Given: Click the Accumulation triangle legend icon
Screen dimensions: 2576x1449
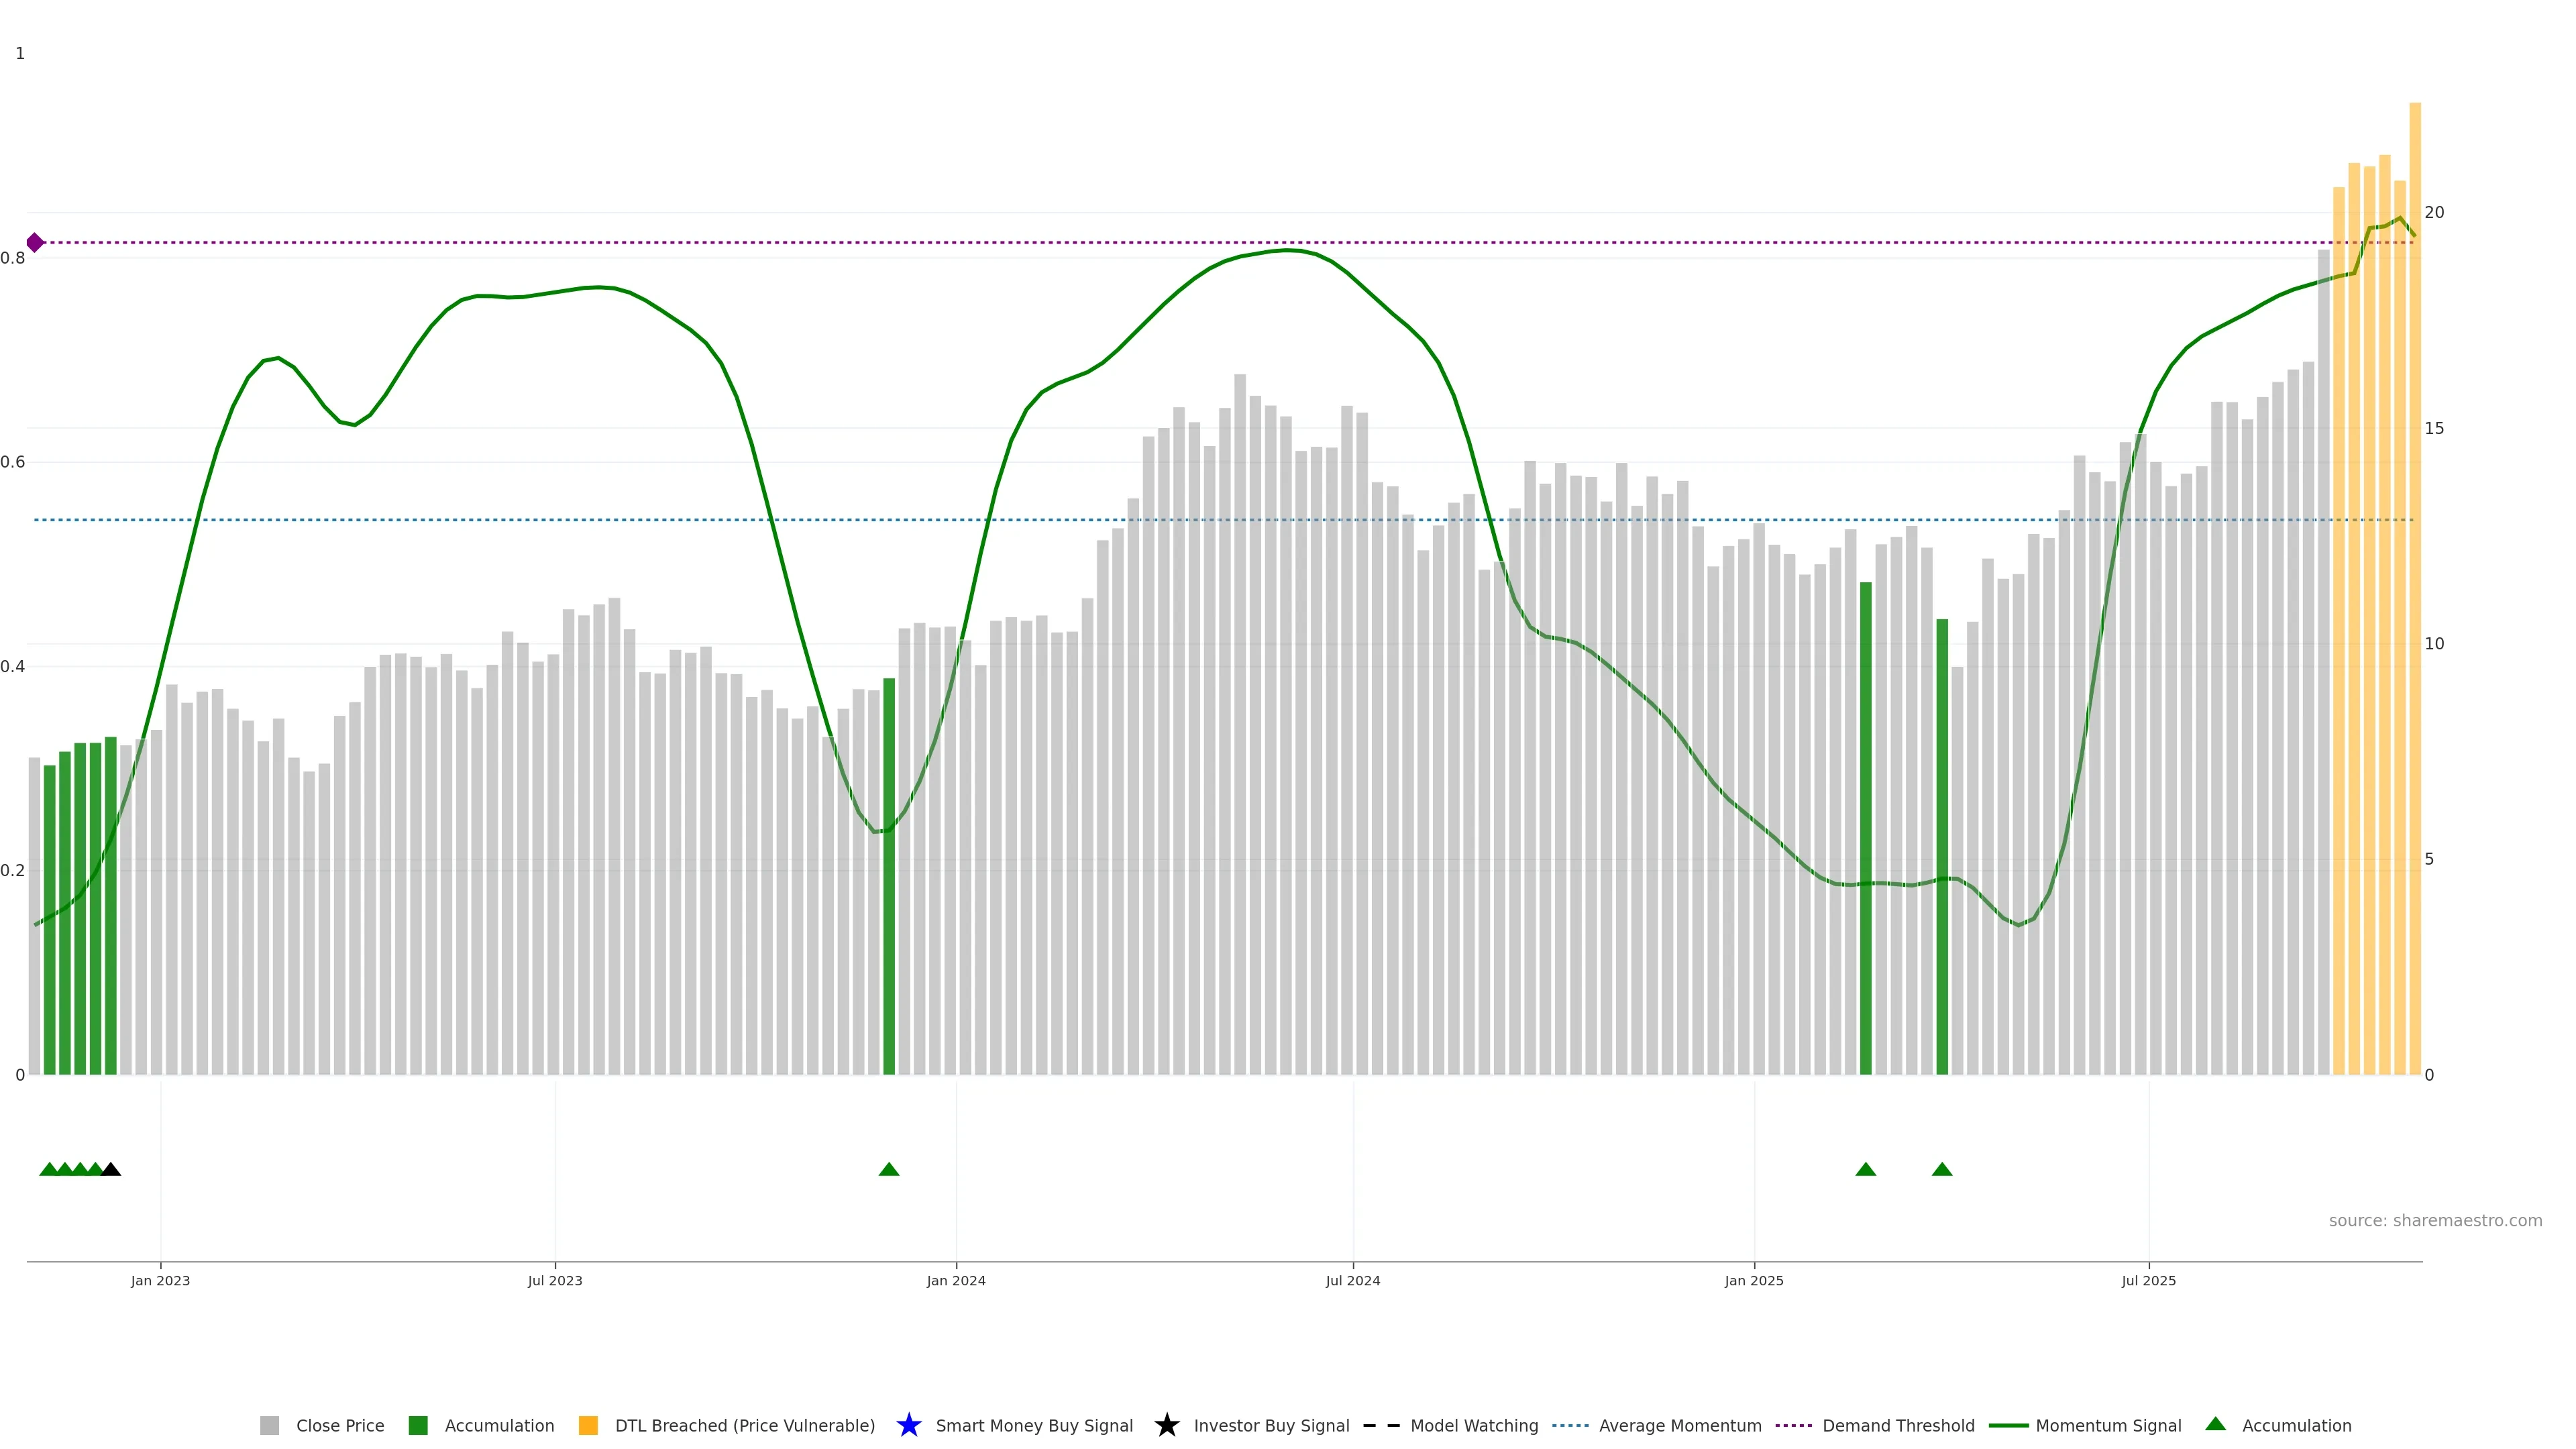Looking at the screenshot, I should click(2215, 1424).
